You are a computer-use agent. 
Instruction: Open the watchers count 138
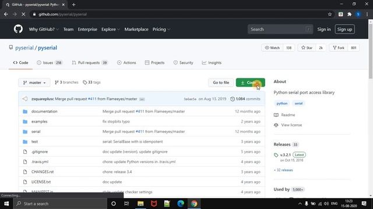click(x=289, y=48)
